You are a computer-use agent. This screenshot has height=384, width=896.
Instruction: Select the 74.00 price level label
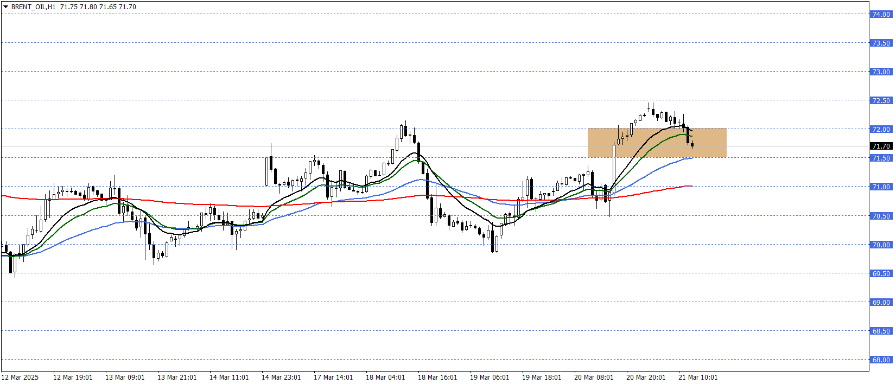tap(881, 15)
